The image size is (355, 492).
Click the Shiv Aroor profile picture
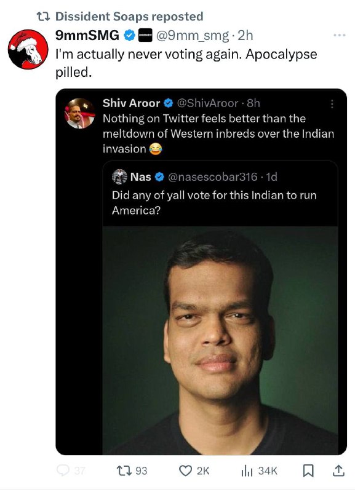tap(80, 113)
